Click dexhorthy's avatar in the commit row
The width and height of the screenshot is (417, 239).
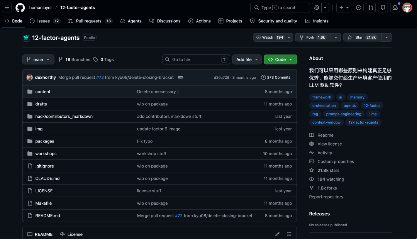click(x=29, y=77)
